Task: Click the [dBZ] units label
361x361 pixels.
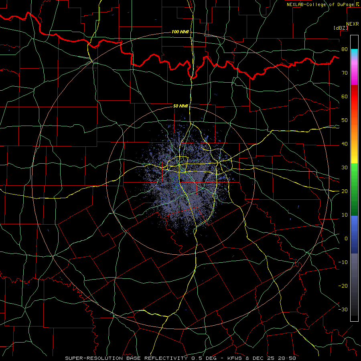Action: pos(341,28)
